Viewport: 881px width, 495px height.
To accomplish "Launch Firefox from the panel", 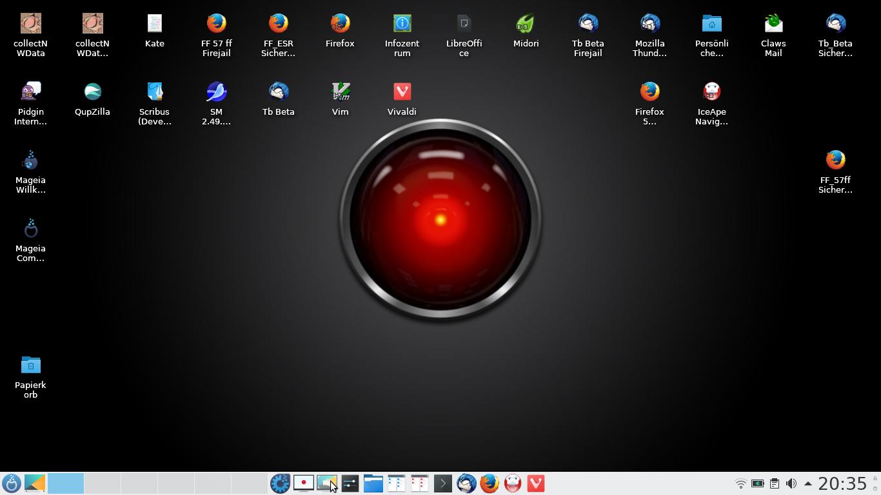I will (489, 483).
